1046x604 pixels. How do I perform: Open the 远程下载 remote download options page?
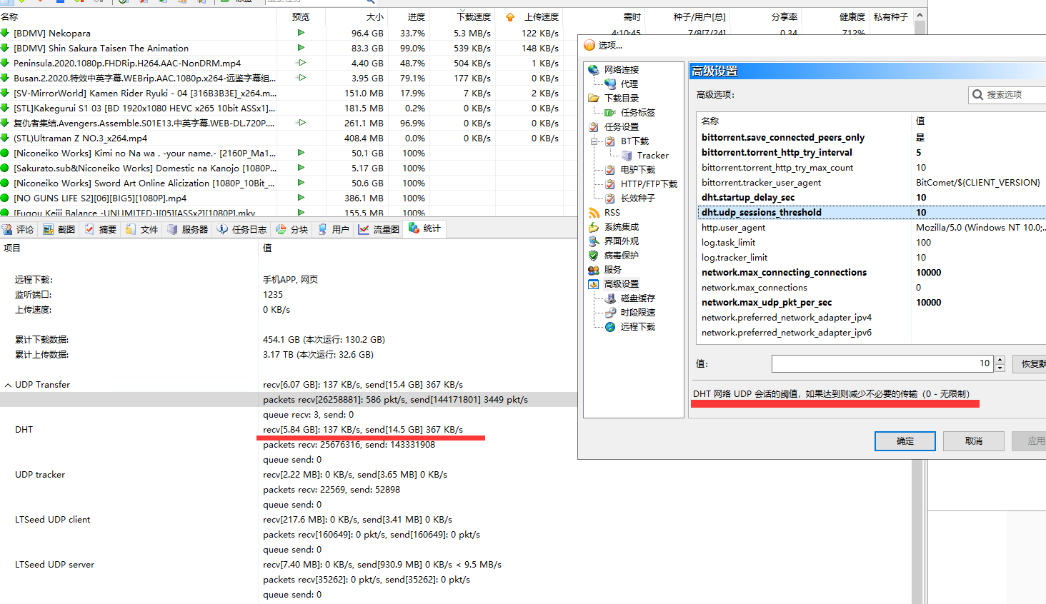(637, 326)
